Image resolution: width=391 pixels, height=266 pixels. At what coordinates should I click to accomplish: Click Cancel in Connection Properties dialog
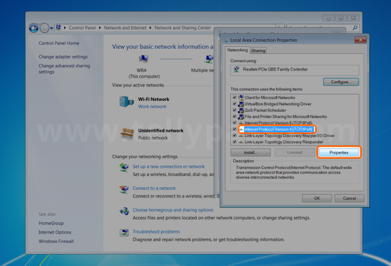[x=349, y=199]
